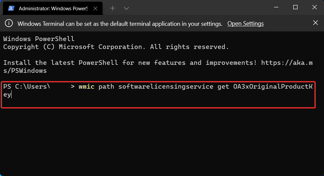Maximize the Windows Terminal window
This screenshot has width=324, height=176.
[x=295, y=7]
